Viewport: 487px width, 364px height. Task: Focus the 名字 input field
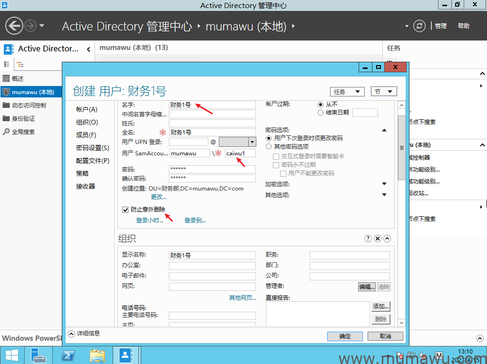tap(213, 105)
